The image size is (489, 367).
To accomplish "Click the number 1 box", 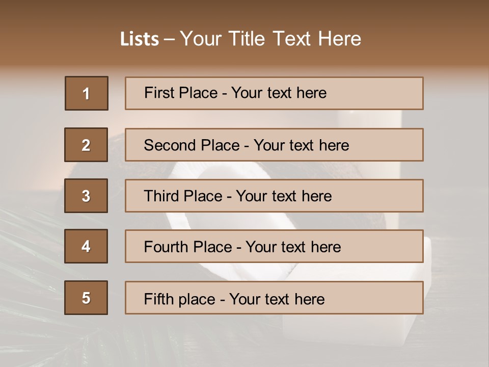I will (x=86, y=93).
